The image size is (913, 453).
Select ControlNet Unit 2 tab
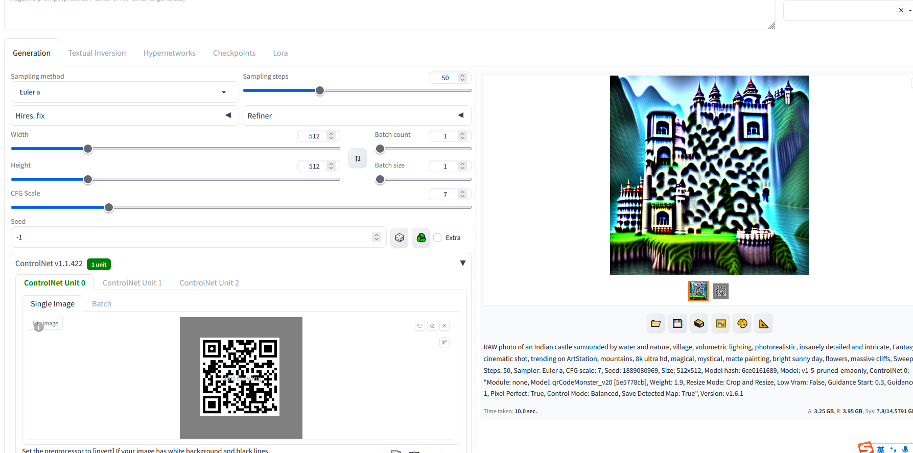click(x=209, y=283)
